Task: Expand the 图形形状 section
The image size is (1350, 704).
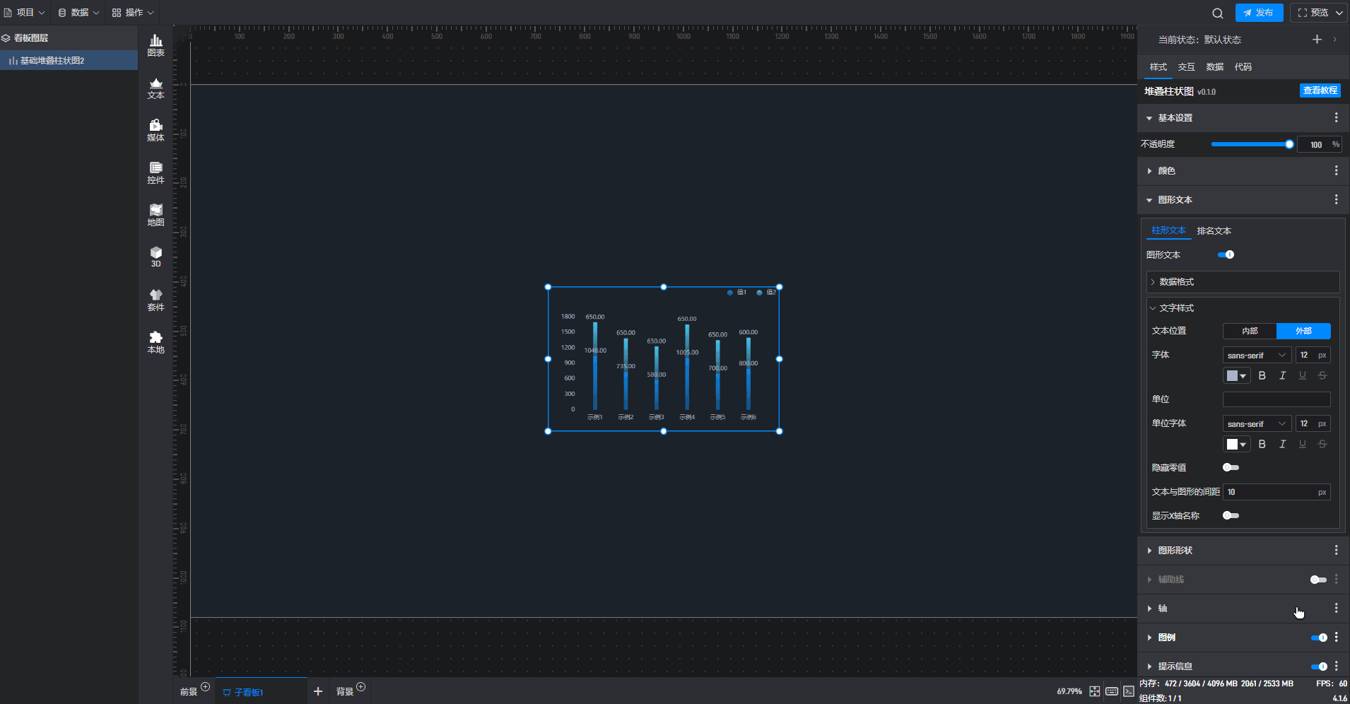Action: 1149,551
